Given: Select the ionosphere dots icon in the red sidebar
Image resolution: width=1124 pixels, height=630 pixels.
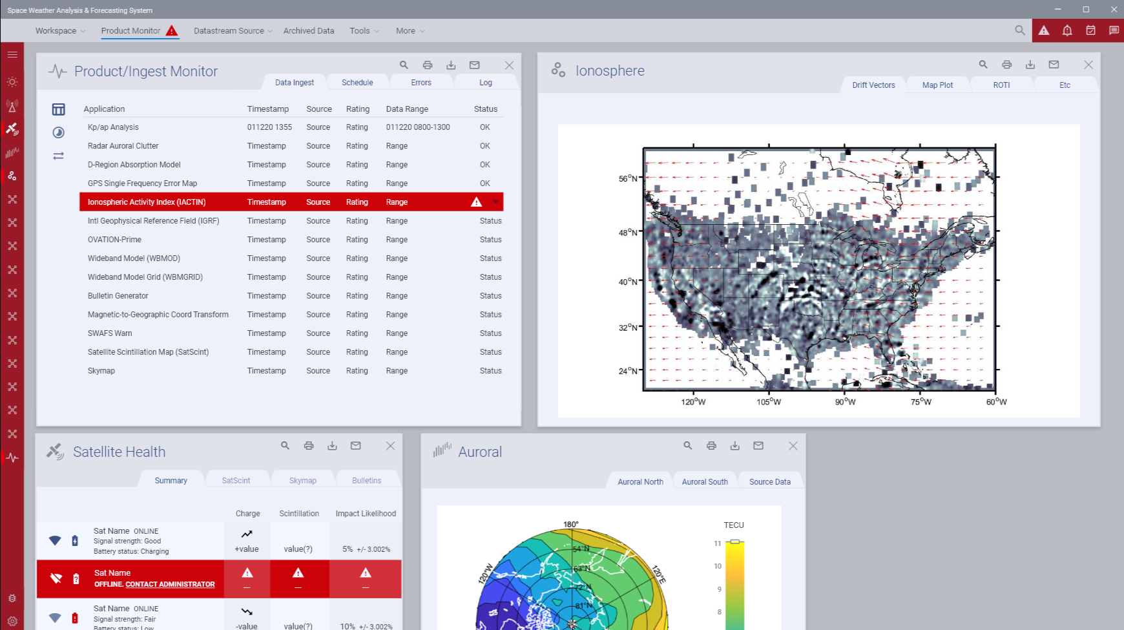Looking at the screenshot, I should click(x=12, y=176).
